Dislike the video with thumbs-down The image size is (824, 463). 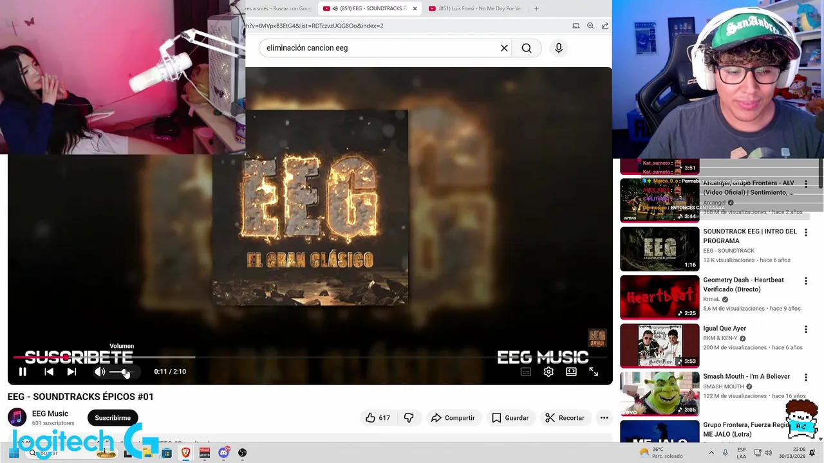click(409, 418)
